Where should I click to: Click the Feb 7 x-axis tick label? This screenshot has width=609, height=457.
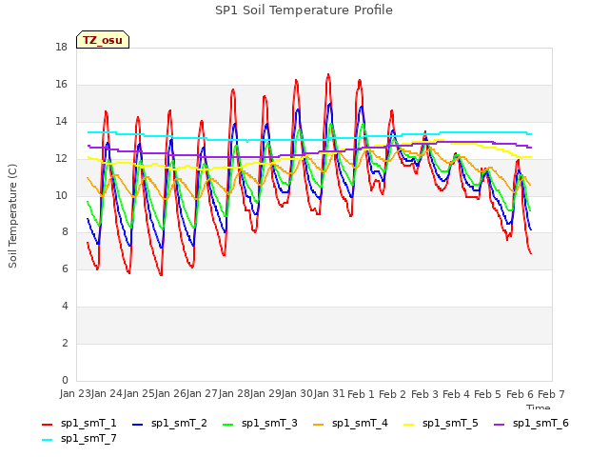[x=551, y=394]
